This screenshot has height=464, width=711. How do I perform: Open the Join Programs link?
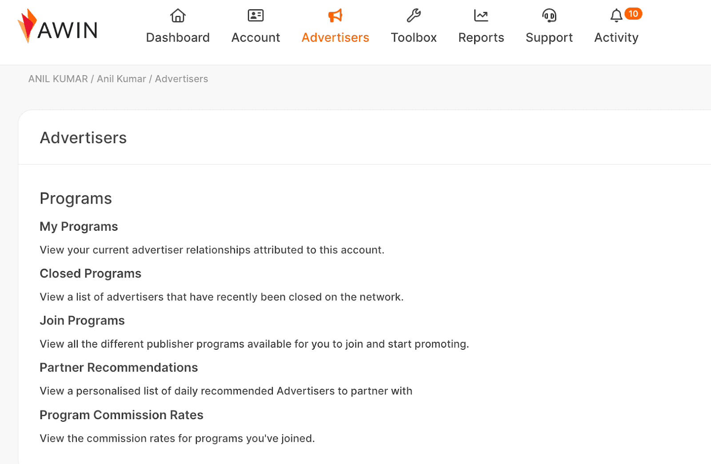82,320
